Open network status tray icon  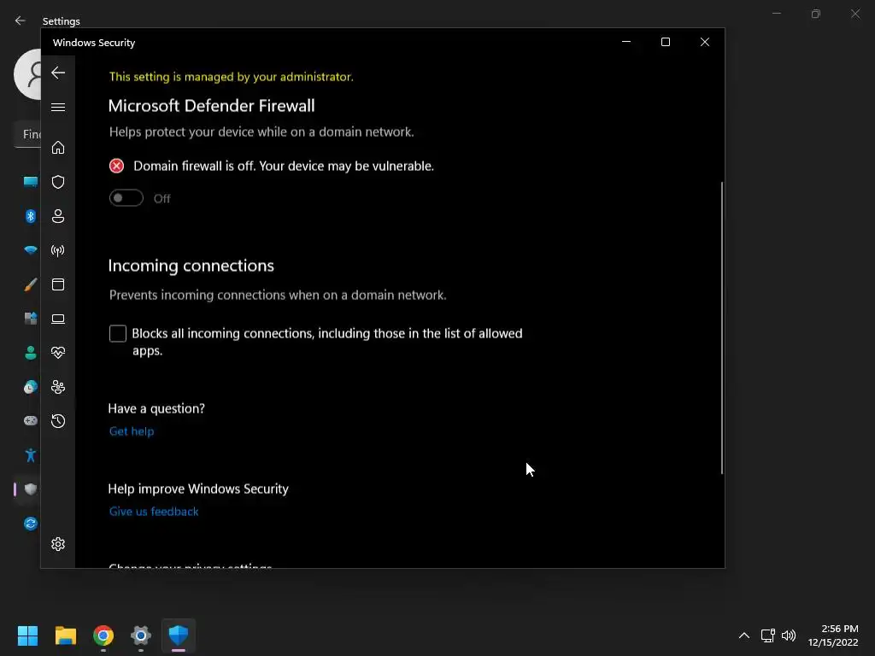point(768,635)
